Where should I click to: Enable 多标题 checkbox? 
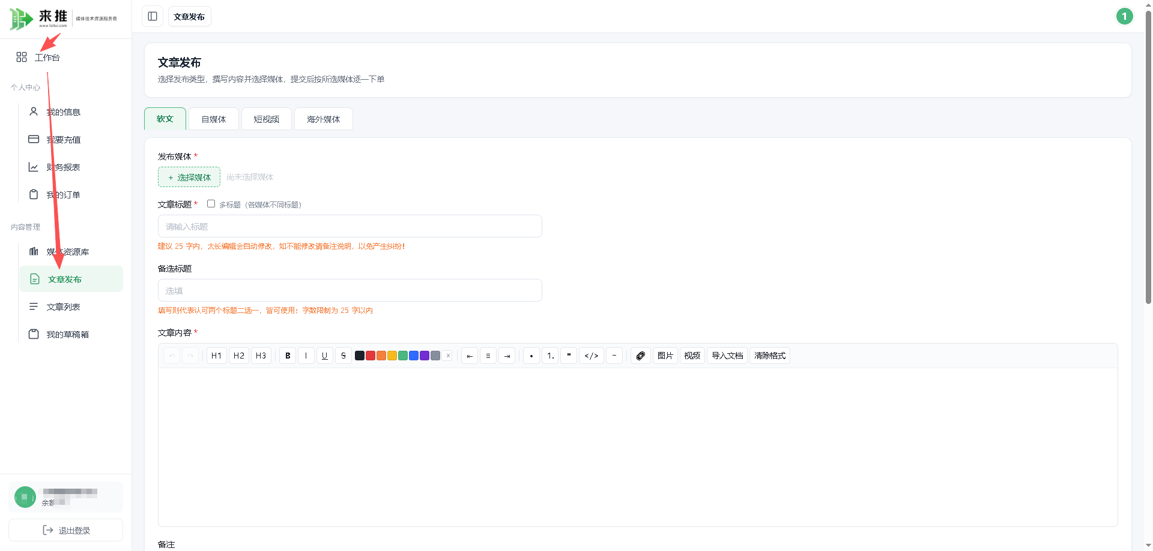[211, 204]
